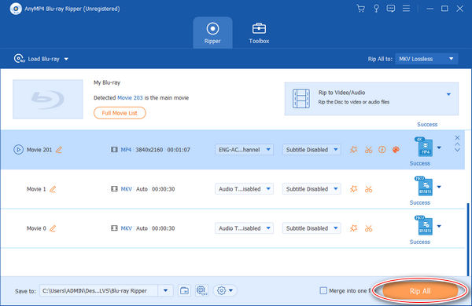
Task: Open the Movie 201 audio track dropdown
Action: pyautogui.click(x=244, y=150)
